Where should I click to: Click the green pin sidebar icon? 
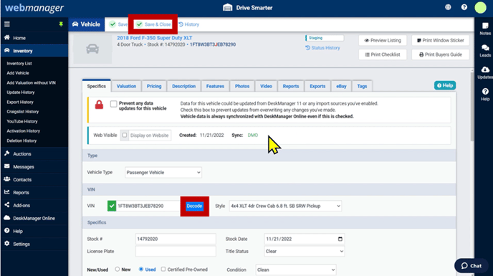pyautogui.click(x=61, y=24)
